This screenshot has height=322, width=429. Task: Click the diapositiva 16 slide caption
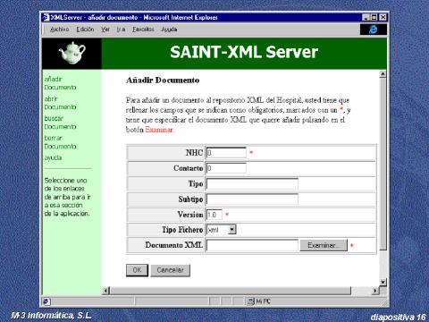click(x=398, y=317)
